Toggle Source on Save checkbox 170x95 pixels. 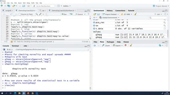click(20, 14)
